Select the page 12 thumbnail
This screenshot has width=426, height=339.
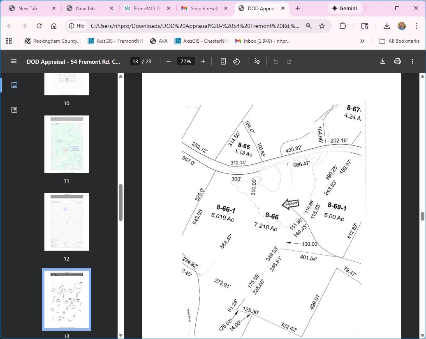67,222
